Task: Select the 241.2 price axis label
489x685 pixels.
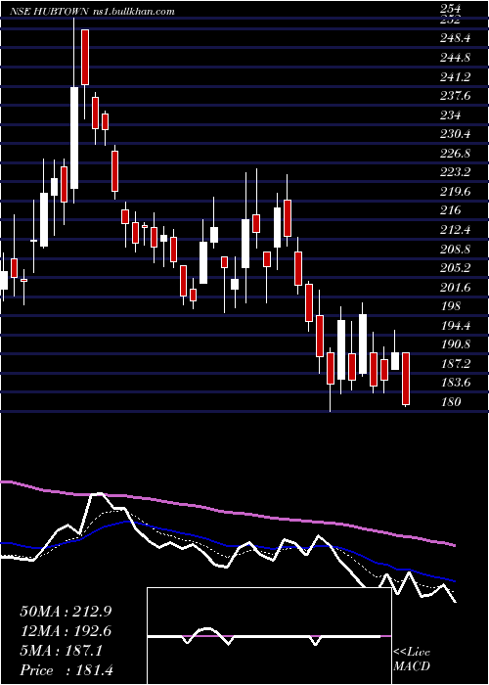Action: pyautogui.click(x=455, y=77)
